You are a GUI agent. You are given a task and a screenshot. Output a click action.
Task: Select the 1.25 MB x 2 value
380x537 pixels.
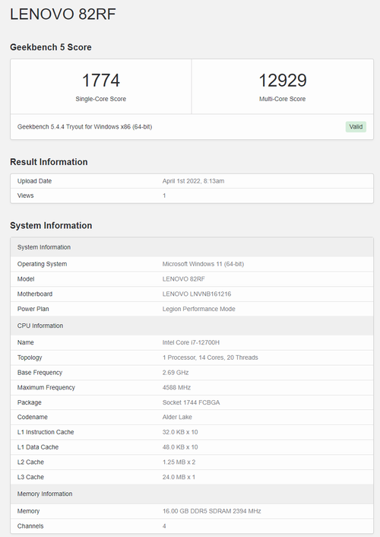click(x=179, y=462)
